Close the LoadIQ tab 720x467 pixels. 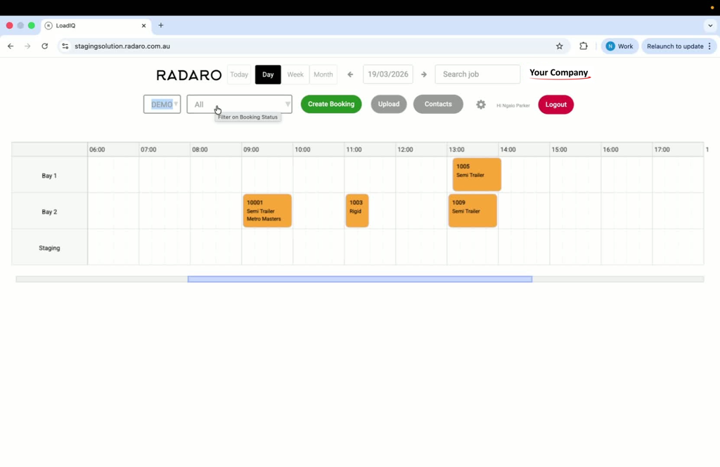pos(143,26)
